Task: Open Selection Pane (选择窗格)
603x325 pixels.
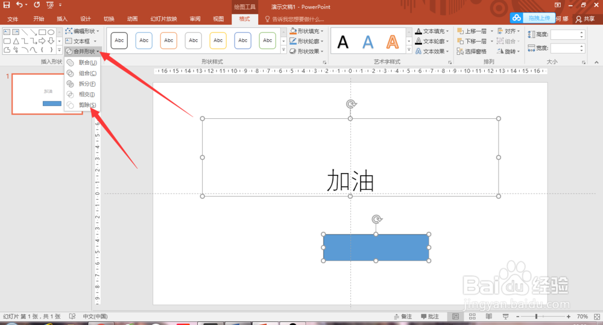Action: point(472,51)
